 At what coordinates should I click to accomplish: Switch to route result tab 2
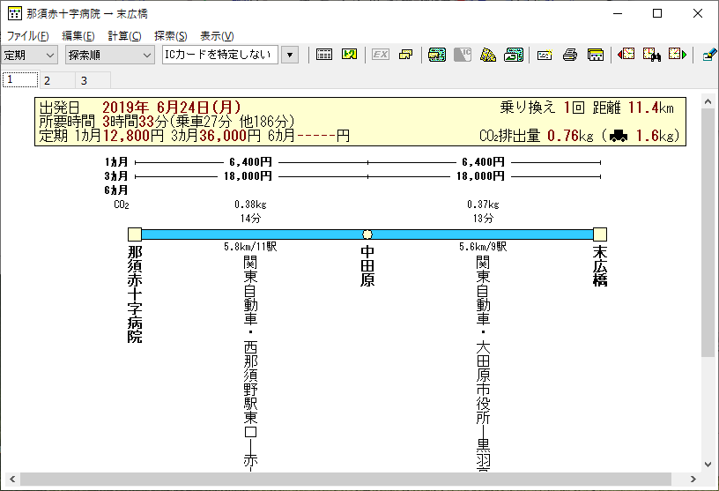tap(56, 81)
